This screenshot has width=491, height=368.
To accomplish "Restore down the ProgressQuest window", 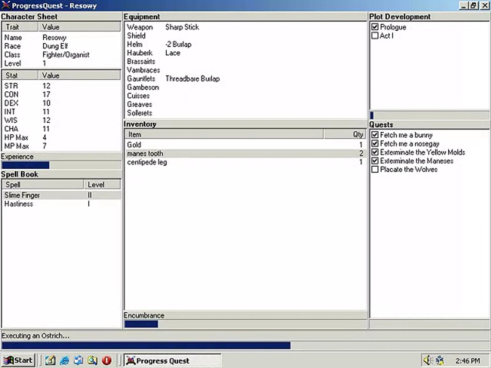I will [474, 5].
